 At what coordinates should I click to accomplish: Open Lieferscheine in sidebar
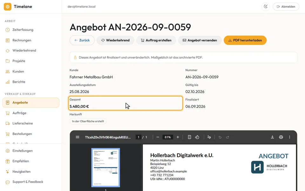coord(31,124)
